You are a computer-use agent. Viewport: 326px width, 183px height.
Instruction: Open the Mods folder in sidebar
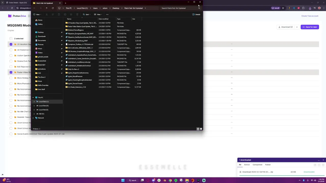click(x=38, y=81)
